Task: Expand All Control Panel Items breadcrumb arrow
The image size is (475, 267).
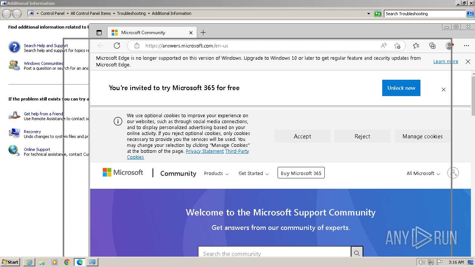Action: click(114, 14)
